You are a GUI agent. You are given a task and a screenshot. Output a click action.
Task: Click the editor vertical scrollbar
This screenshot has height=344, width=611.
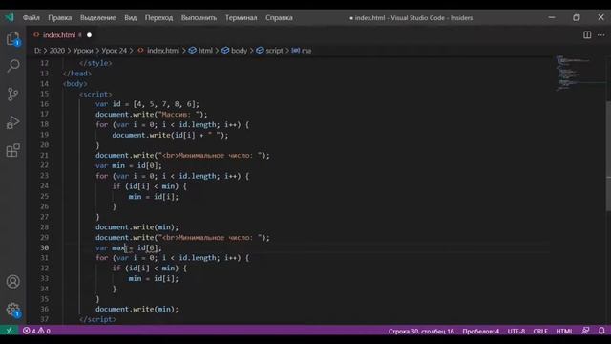tap(608, 156)
